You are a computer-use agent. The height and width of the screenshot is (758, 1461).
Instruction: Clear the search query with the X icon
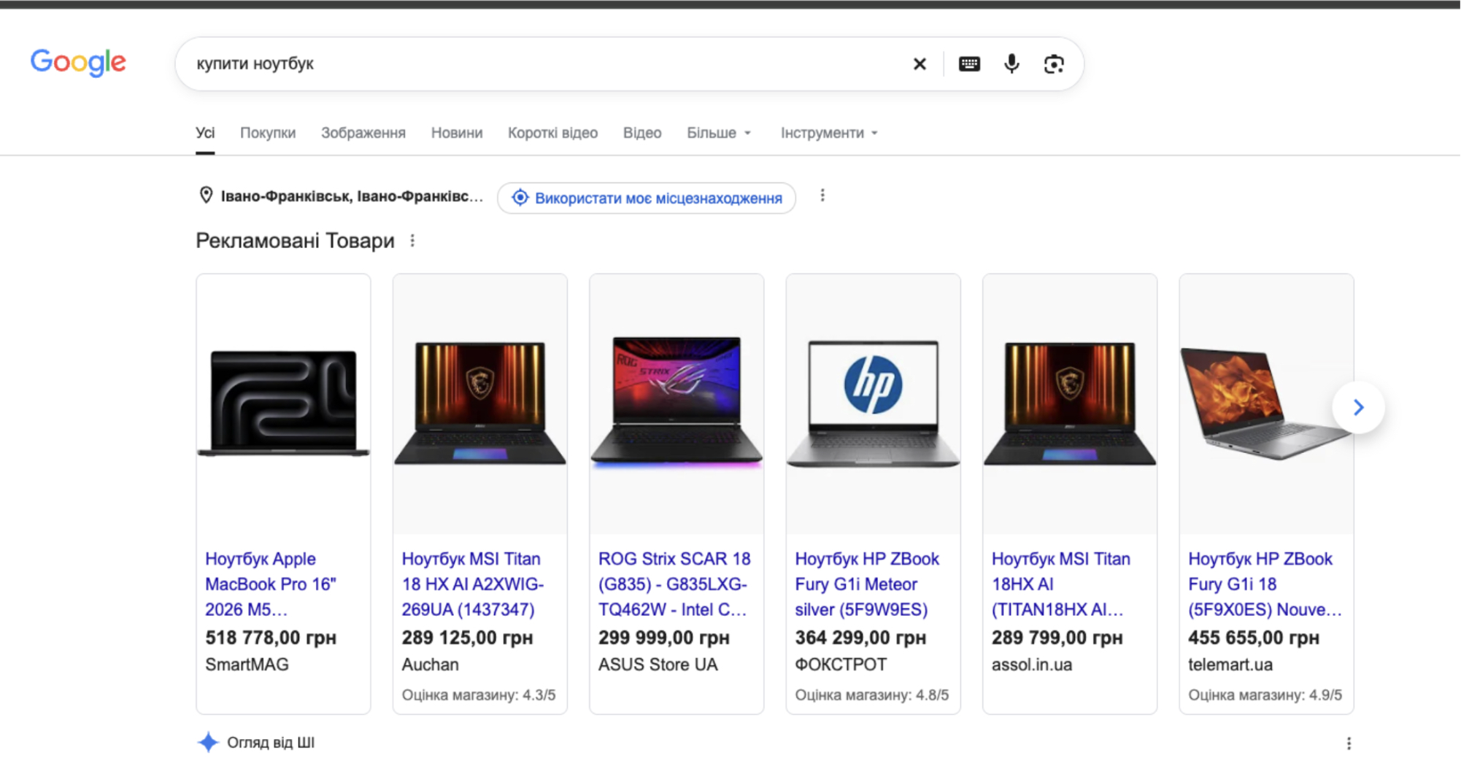(x=920, y=64)
